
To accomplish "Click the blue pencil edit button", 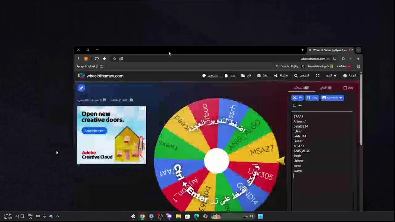I will point(81,88).
